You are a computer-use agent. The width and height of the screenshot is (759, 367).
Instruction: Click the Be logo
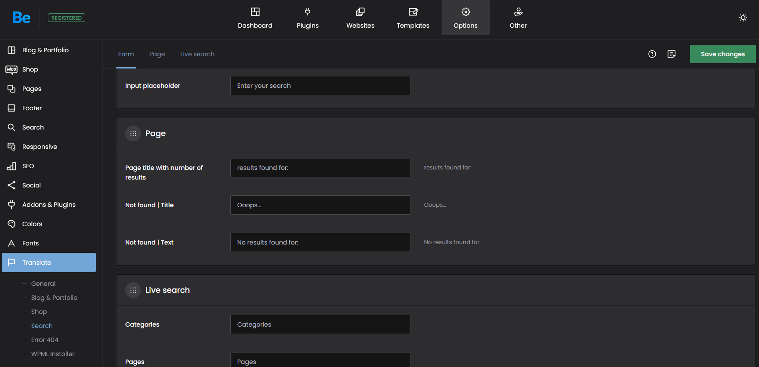[x=21, y=18]
